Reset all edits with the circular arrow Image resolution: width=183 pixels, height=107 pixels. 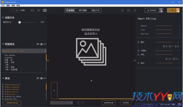[135, 10]
